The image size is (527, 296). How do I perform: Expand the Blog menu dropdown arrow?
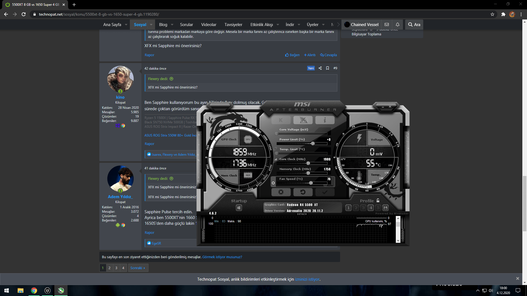coord(172,25)
